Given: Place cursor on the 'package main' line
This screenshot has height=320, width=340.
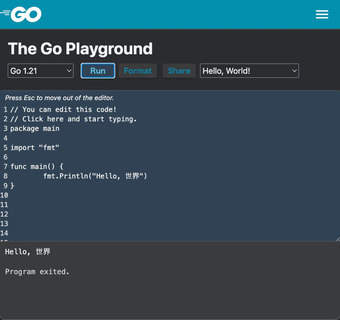Looking at the screenshot, I should [x=35, y=129].
